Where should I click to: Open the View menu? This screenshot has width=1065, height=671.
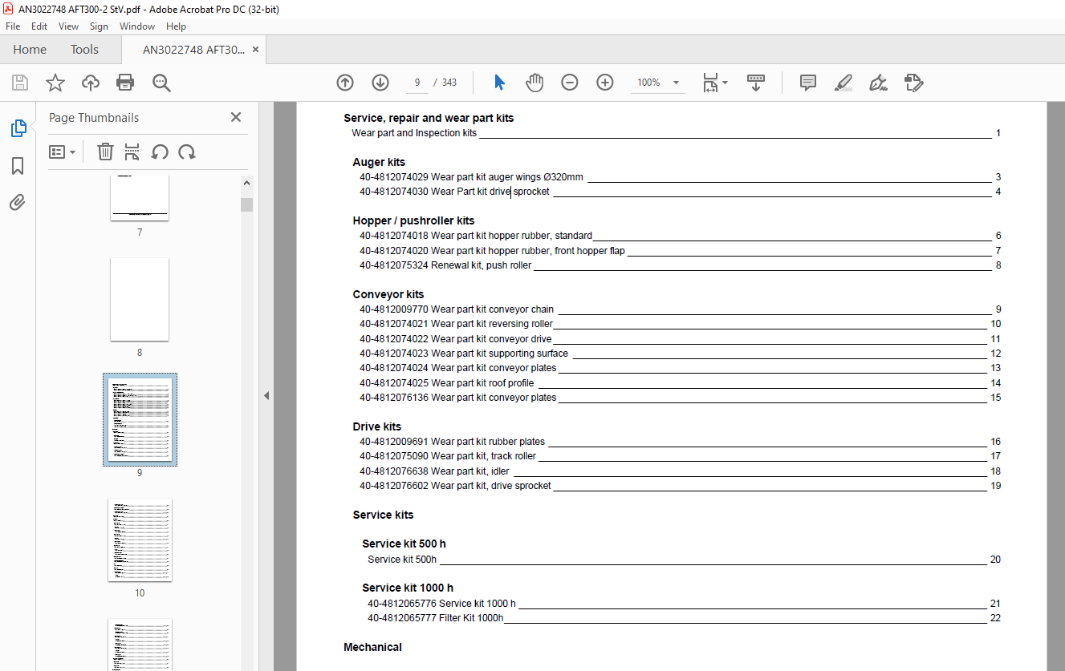(x=69, y=26)
